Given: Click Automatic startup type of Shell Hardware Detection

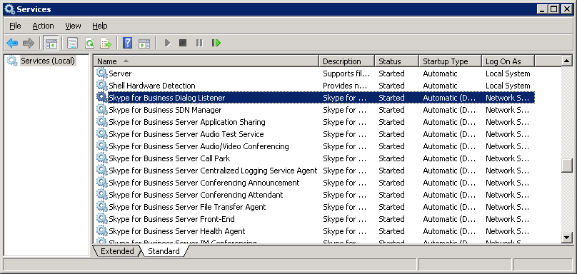Looking at the screenshot, I should (x=440, y=86).
